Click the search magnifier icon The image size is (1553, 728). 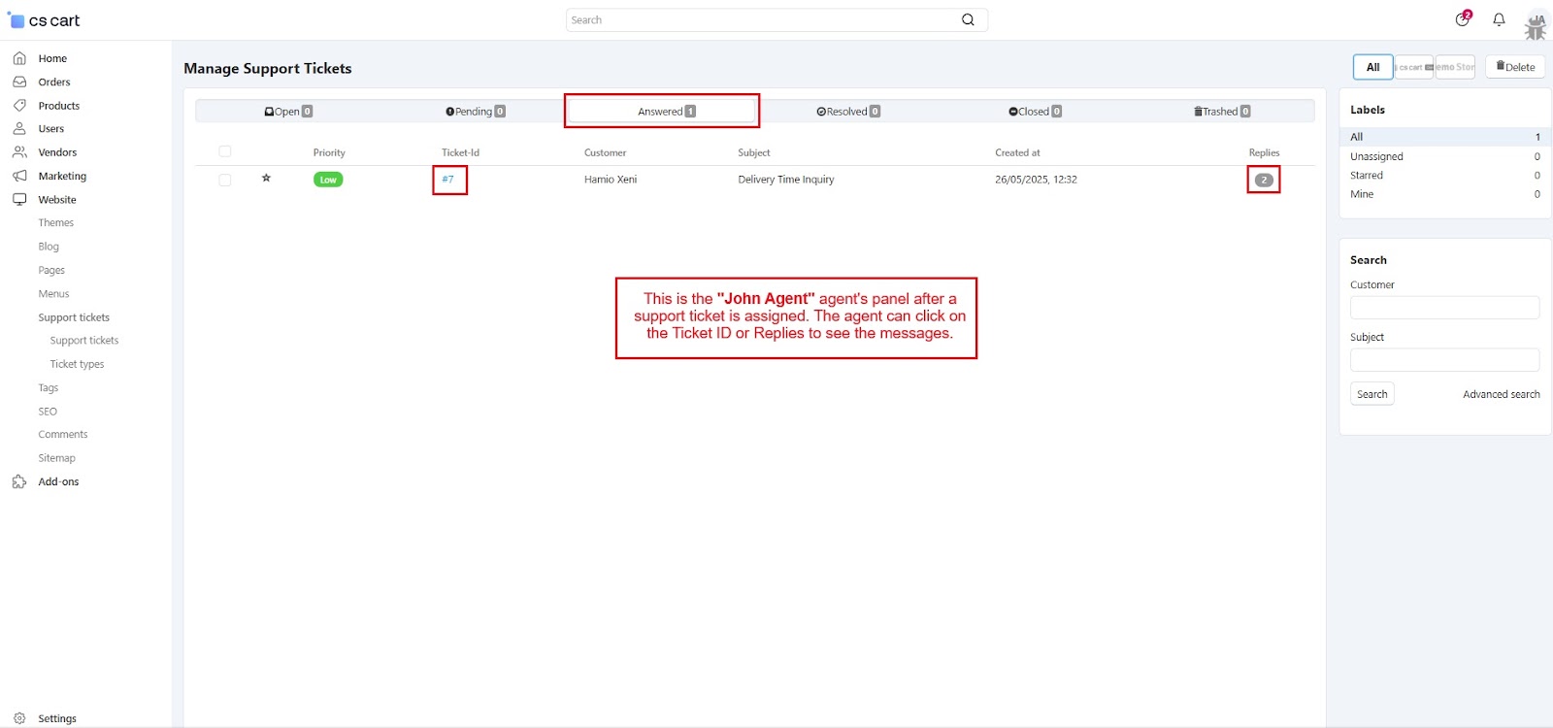pos(968,19)
